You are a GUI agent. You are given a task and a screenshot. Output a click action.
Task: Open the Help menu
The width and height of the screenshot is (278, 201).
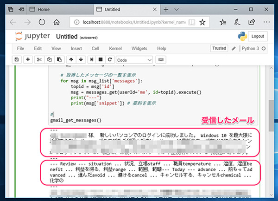pyautogui.click(x=162, y=48)
